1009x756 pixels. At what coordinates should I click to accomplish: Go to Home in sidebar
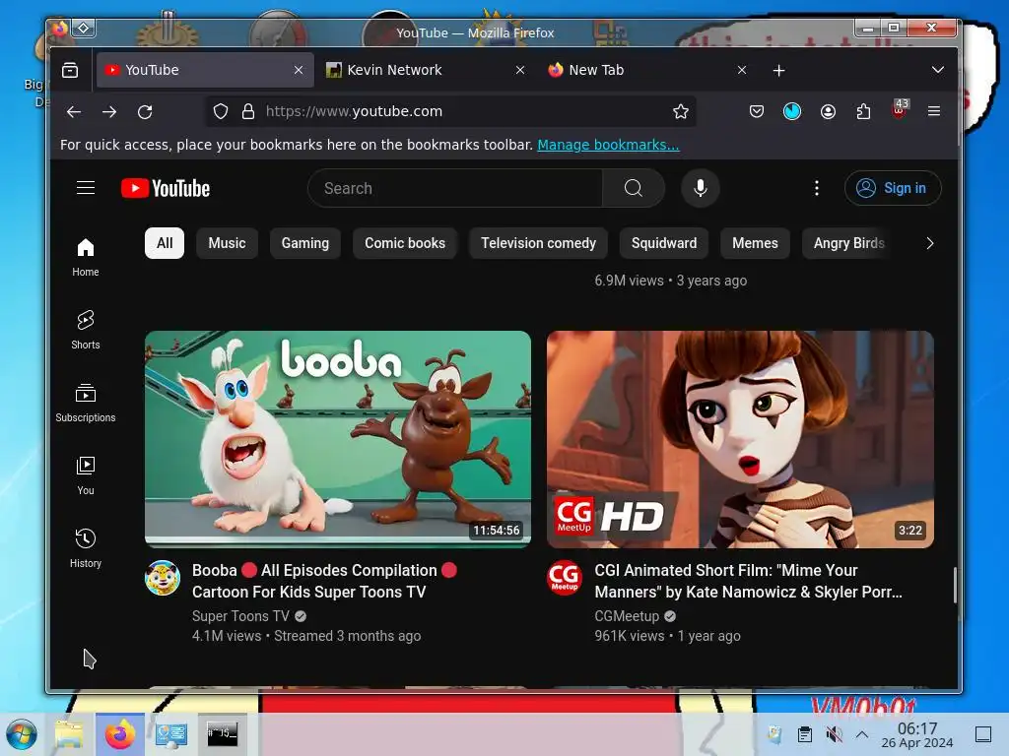86,257
